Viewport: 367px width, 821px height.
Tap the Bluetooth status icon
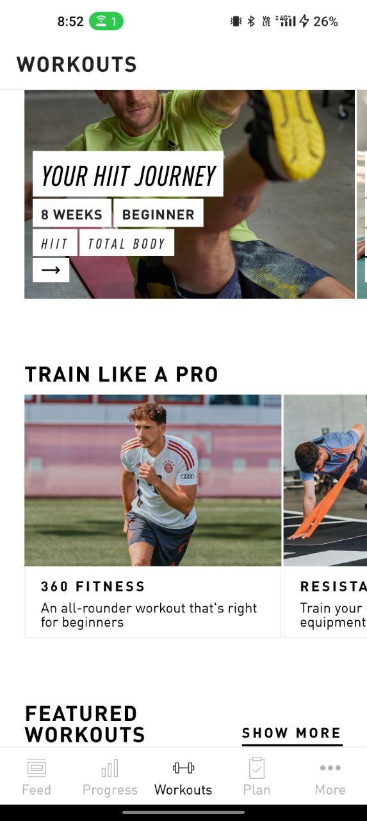(251, 21)
